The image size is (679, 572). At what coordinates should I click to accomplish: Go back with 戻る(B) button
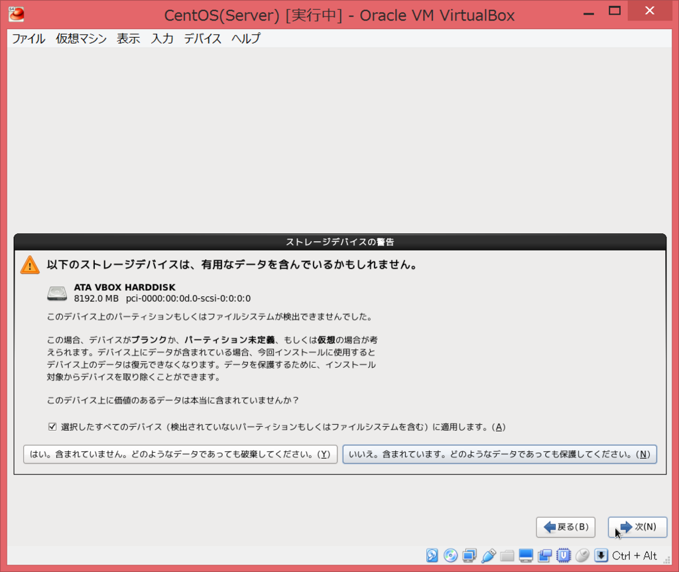(566, 527)
